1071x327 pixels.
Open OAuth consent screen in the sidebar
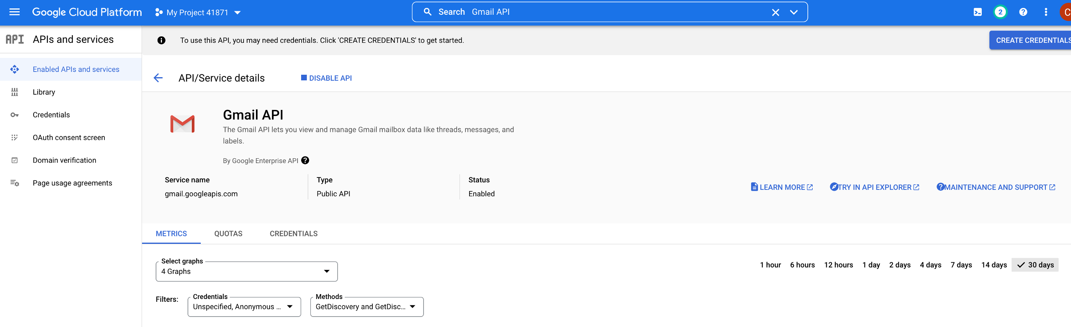[x=71, y=138]
